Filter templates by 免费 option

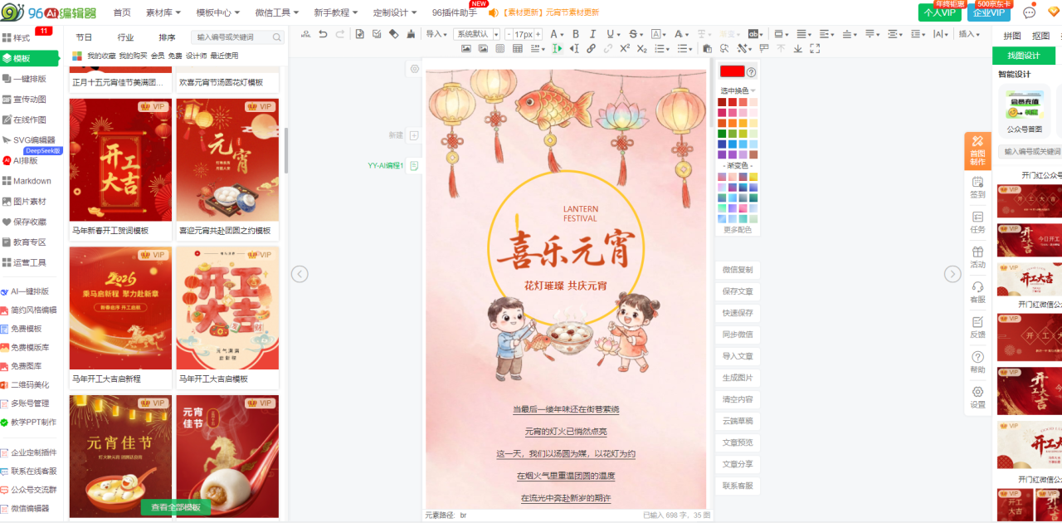pos(175,56)
